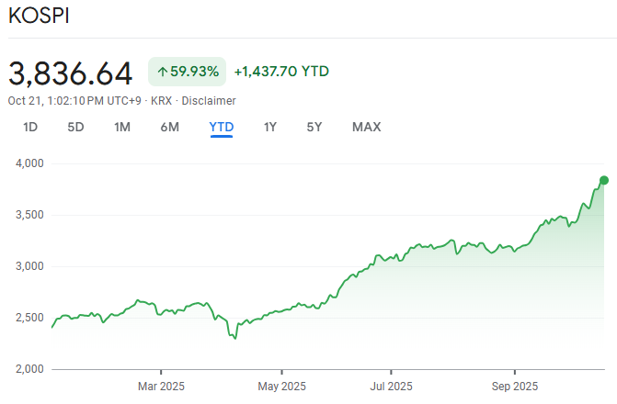Click the 3,836.64 index price
The height and width of the screenshot is (404, 617).
coord(71,72)
